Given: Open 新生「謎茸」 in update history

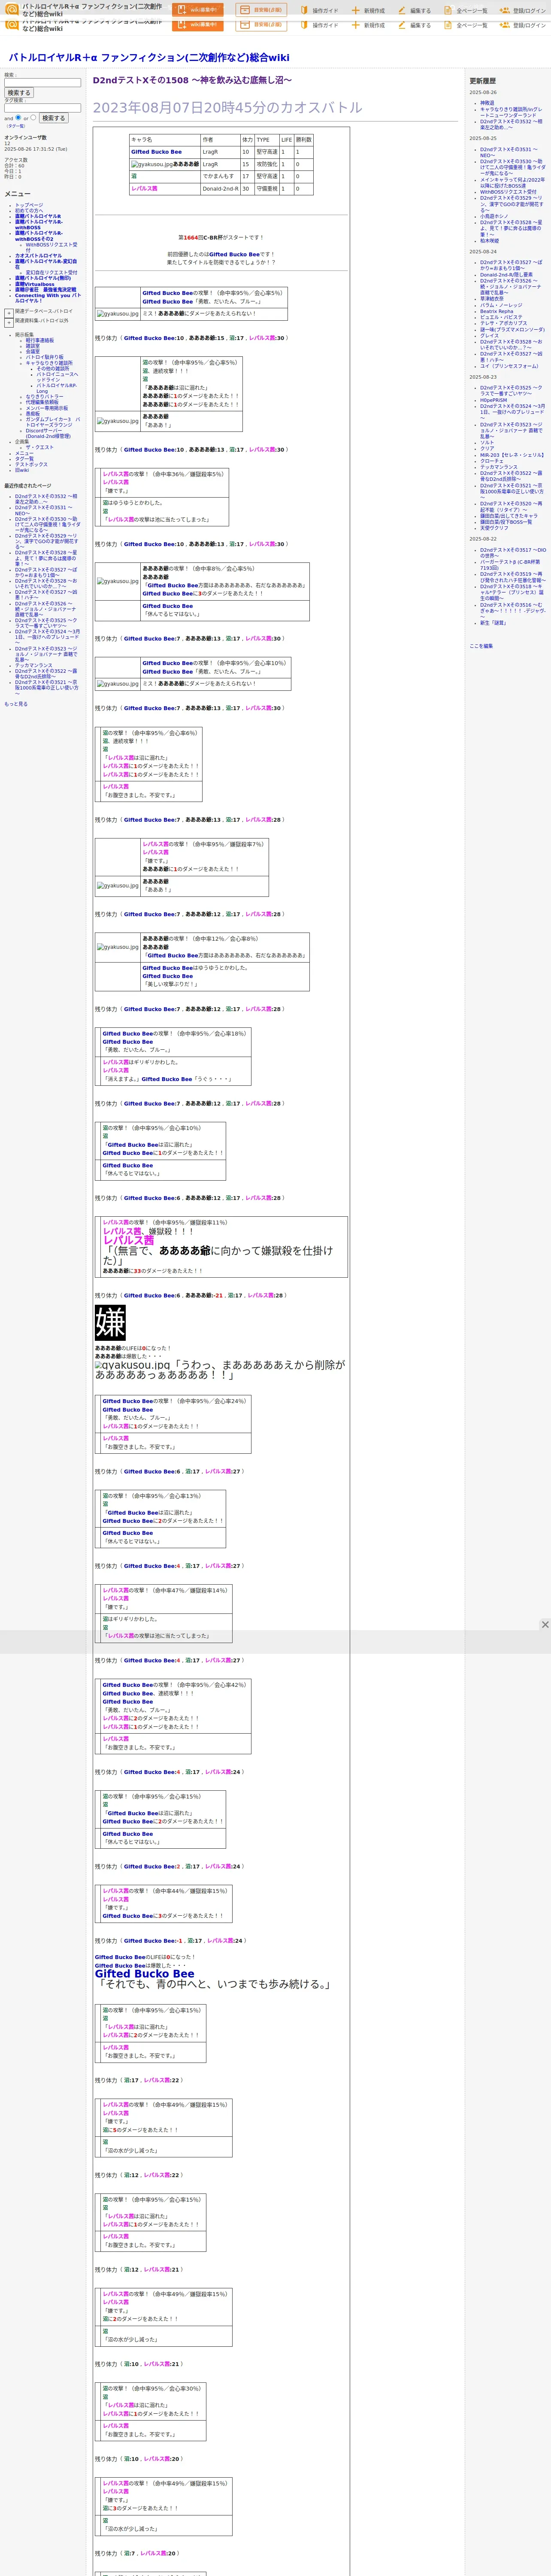Looking at the screenshot, I should (493, 623).
